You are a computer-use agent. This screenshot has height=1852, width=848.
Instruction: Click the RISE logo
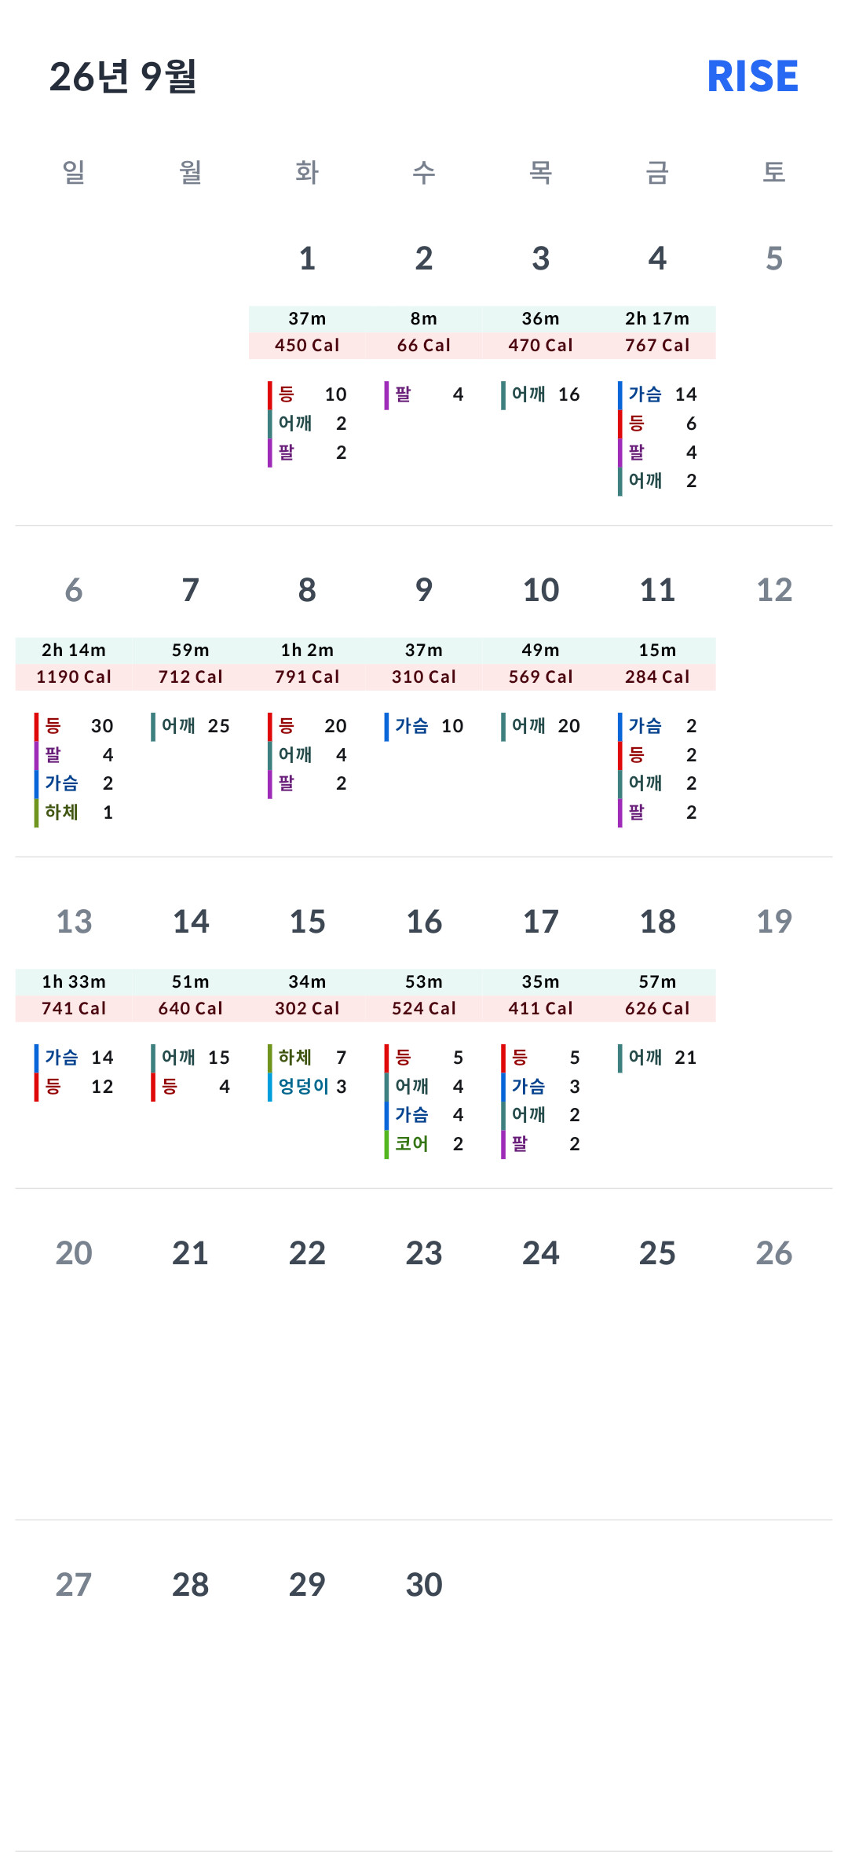(752, 76)
